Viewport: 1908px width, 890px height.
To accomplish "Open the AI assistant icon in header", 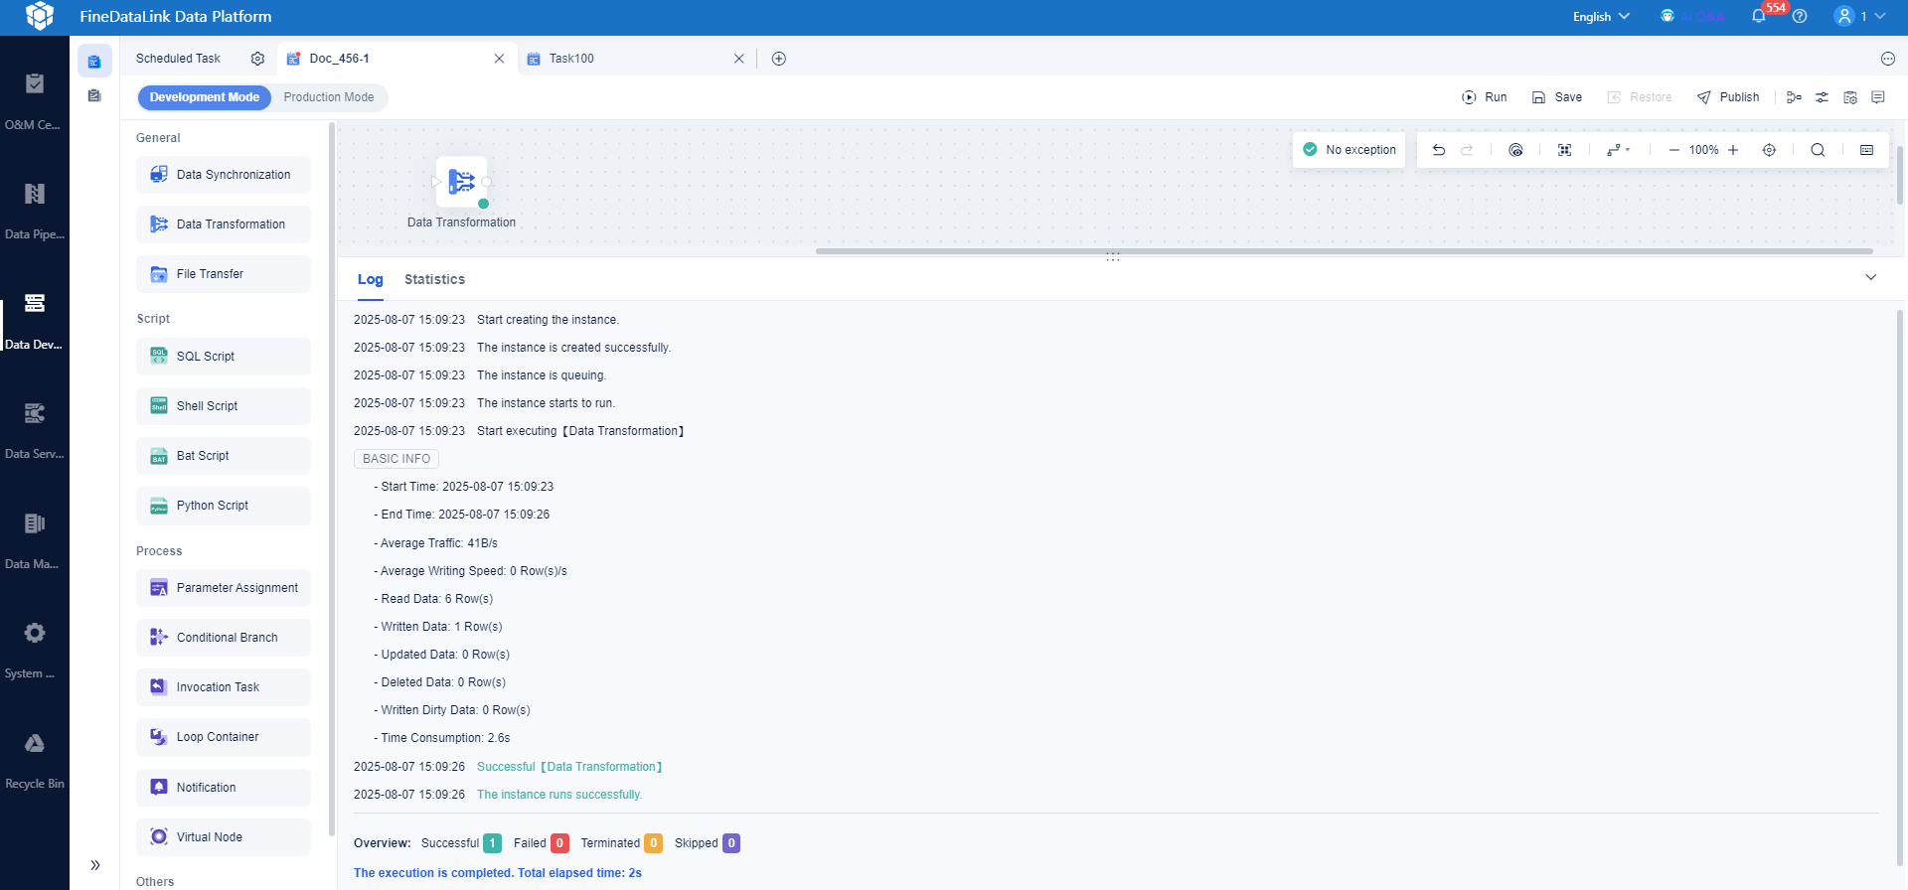I will pyautogui.click(x=1668, y=16).
